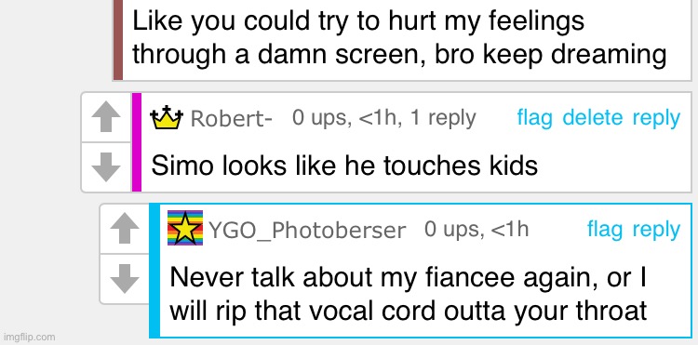The width and height of the screenshot is (698, 345).
Task: Flag YGO_Photoberser's comment
Action: tap(605, 230)
